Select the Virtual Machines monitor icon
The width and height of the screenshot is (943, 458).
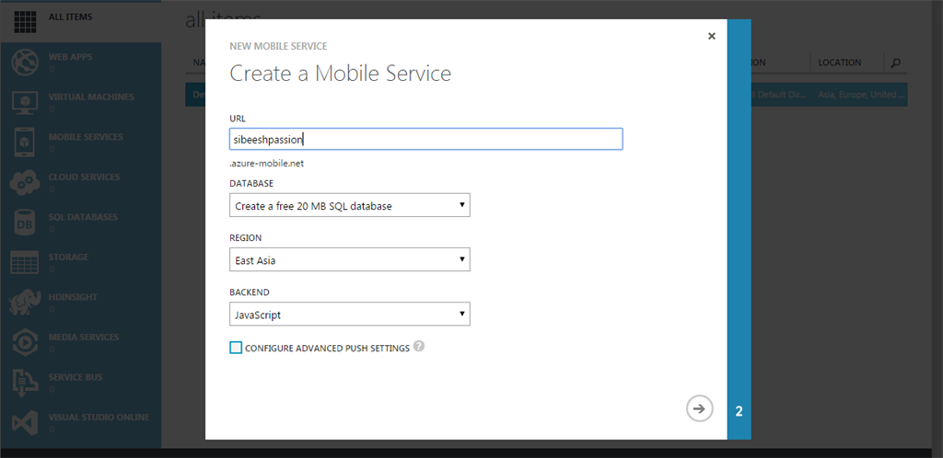pyautogui.click(x=24, y=102)
